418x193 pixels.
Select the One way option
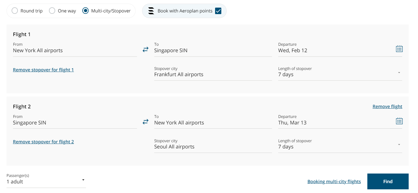pyautogui.click(x=52, y=10)
